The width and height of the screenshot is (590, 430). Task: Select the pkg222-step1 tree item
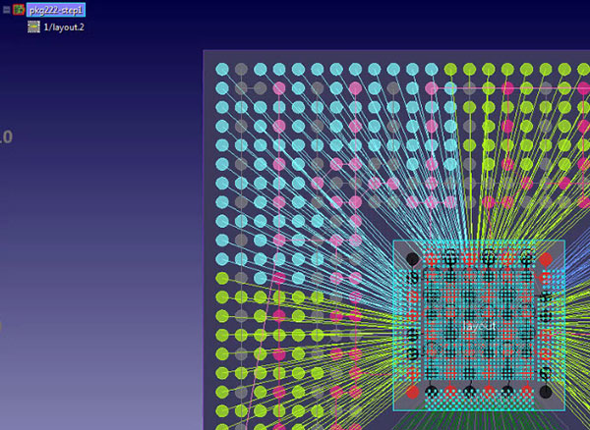[x=56, y=10]
